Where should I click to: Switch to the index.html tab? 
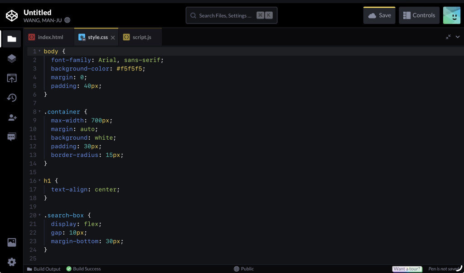[x=49, y=37]
